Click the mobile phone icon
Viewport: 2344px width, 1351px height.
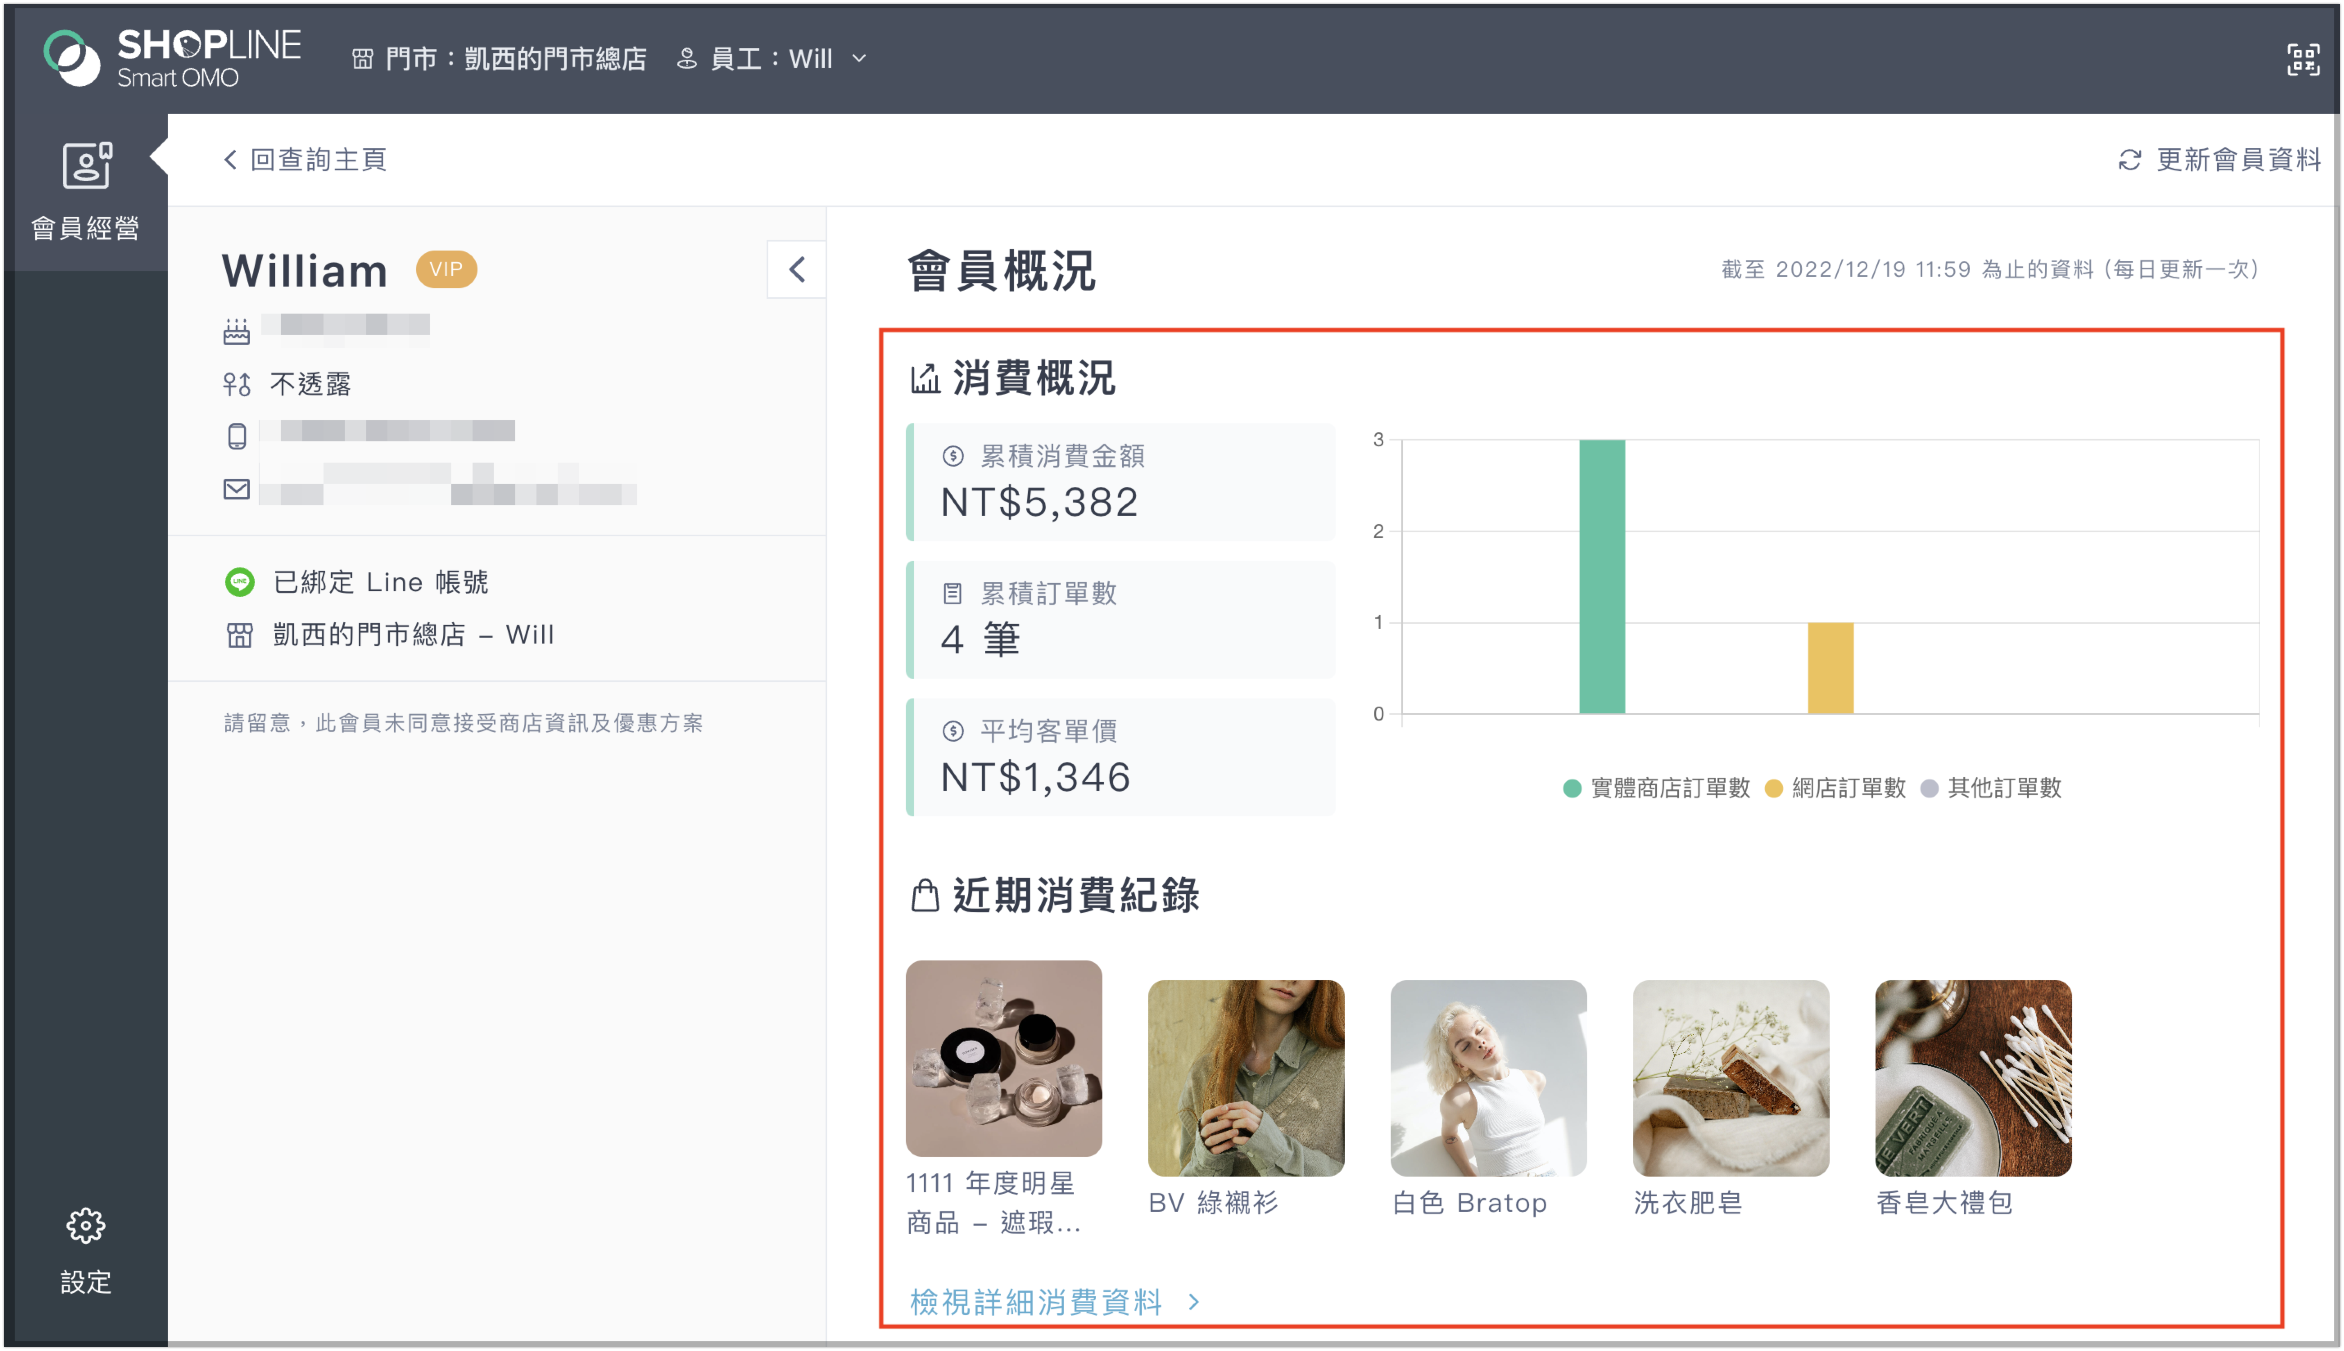[237, 435]
